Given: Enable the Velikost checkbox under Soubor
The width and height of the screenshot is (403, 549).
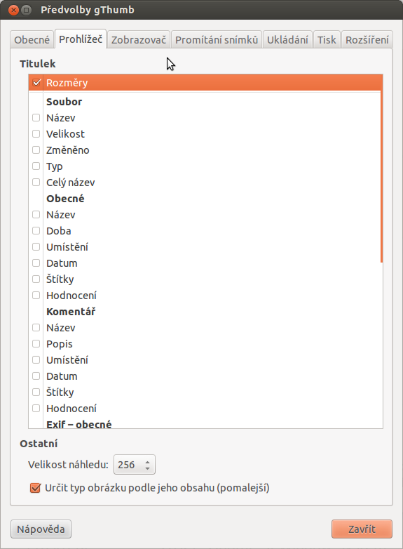Looking at the screenshot, I should (36, 134).
